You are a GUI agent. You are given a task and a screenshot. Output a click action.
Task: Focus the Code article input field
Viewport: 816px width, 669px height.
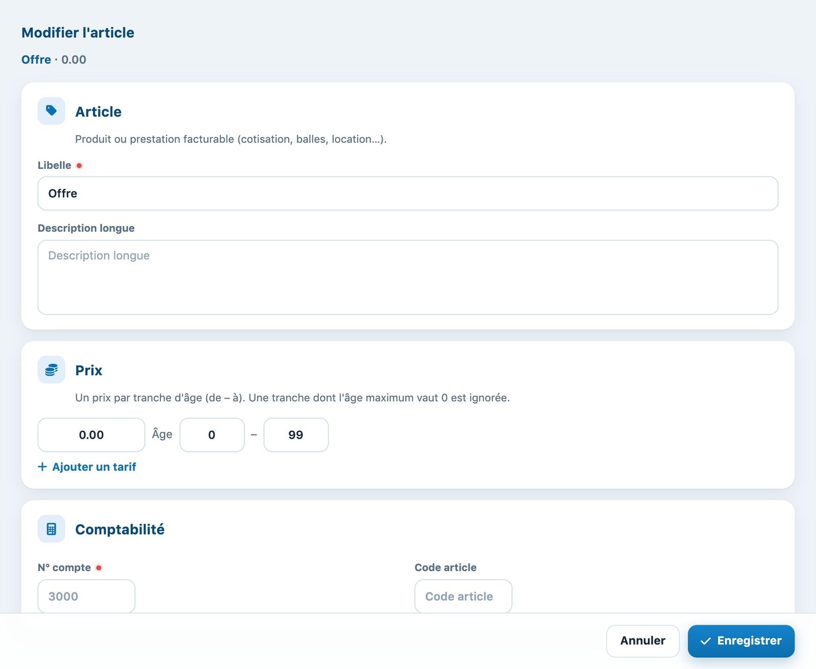[463, 596]
